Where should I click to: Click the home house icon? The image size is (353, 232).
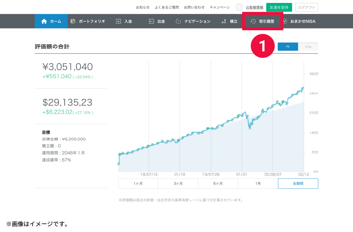[x=44, y=21]
